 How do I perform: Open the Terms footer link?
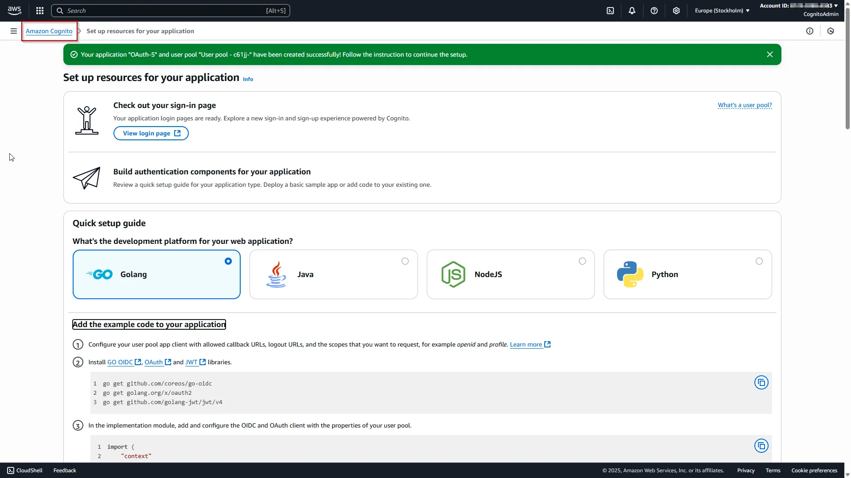pyautogui.click(x=773, y=470)
